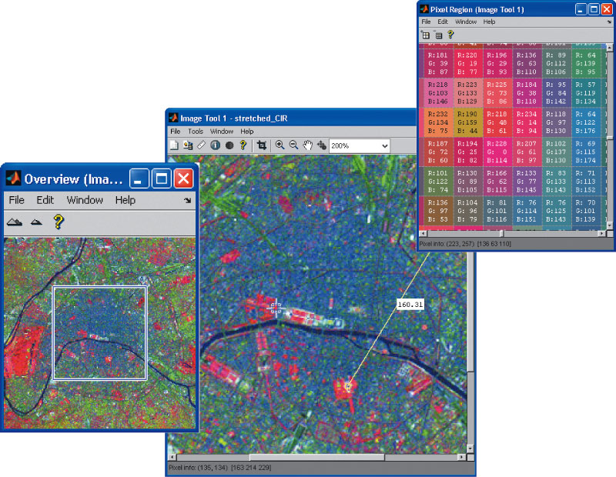Screen dimensions: 616x477
Task: Click left scroll arrow in Image Tool
Action: [171, 457]
